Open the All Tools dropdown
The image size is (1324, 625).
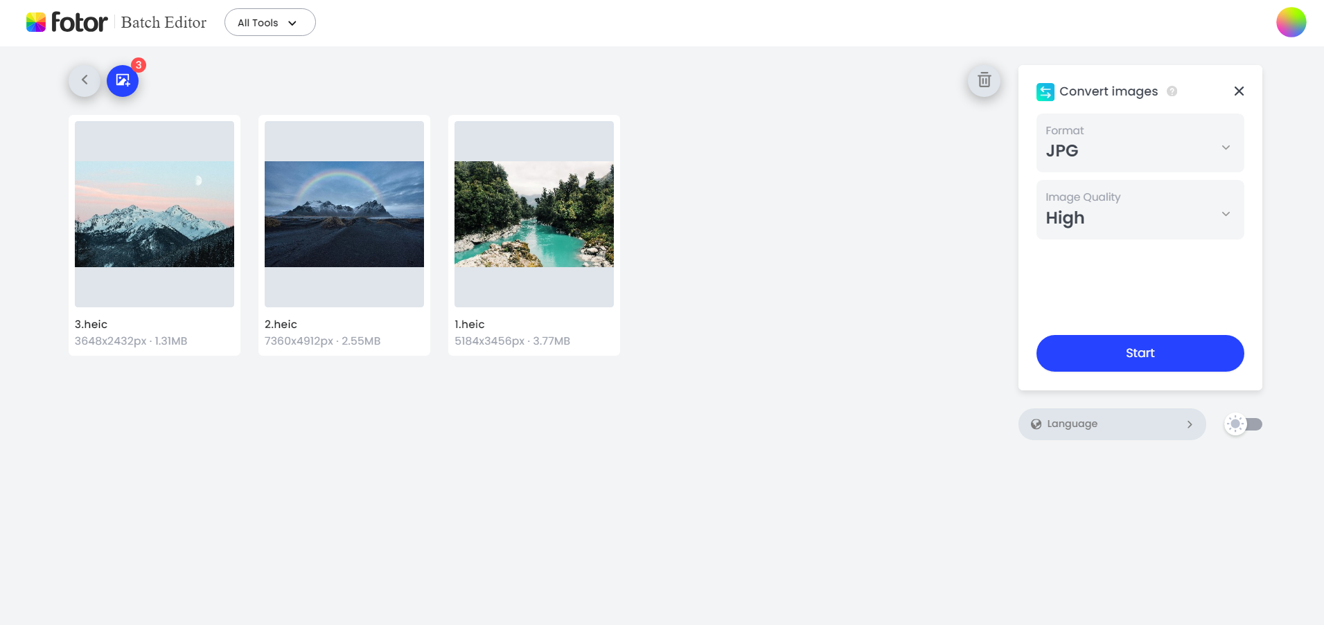[x=270, y=22]
